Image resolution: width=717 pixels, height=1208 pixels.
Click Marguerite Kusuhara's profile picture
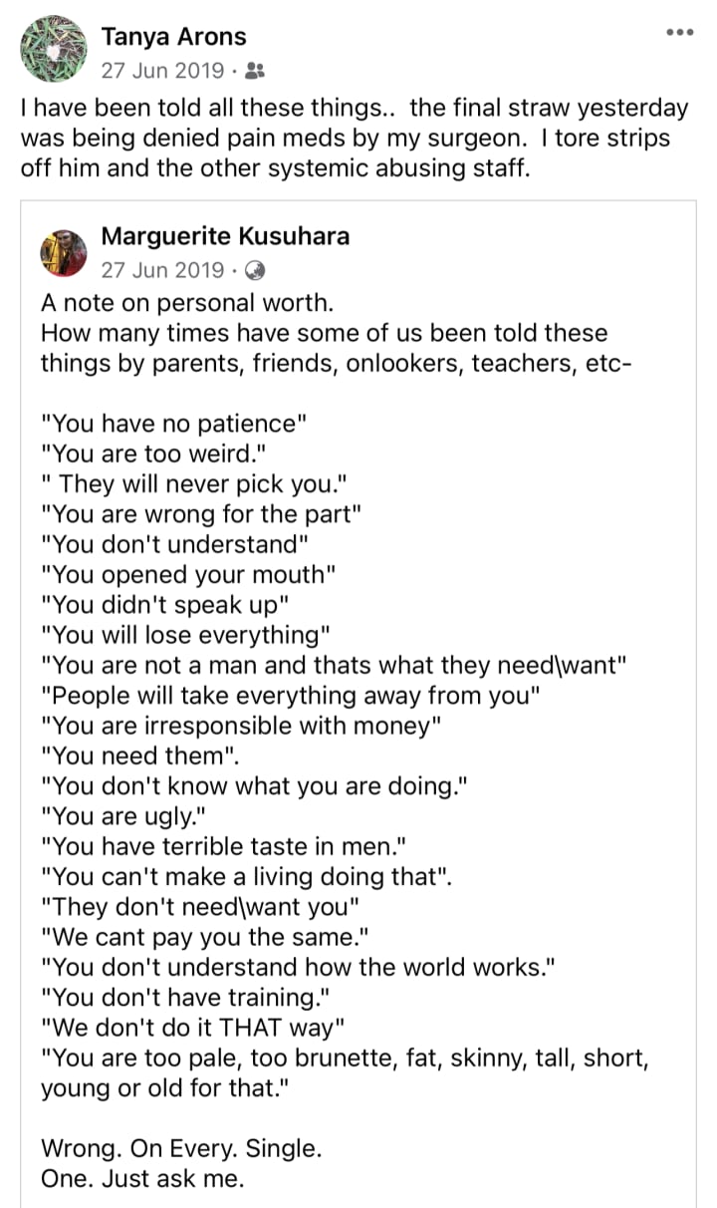tap(64, 252)
